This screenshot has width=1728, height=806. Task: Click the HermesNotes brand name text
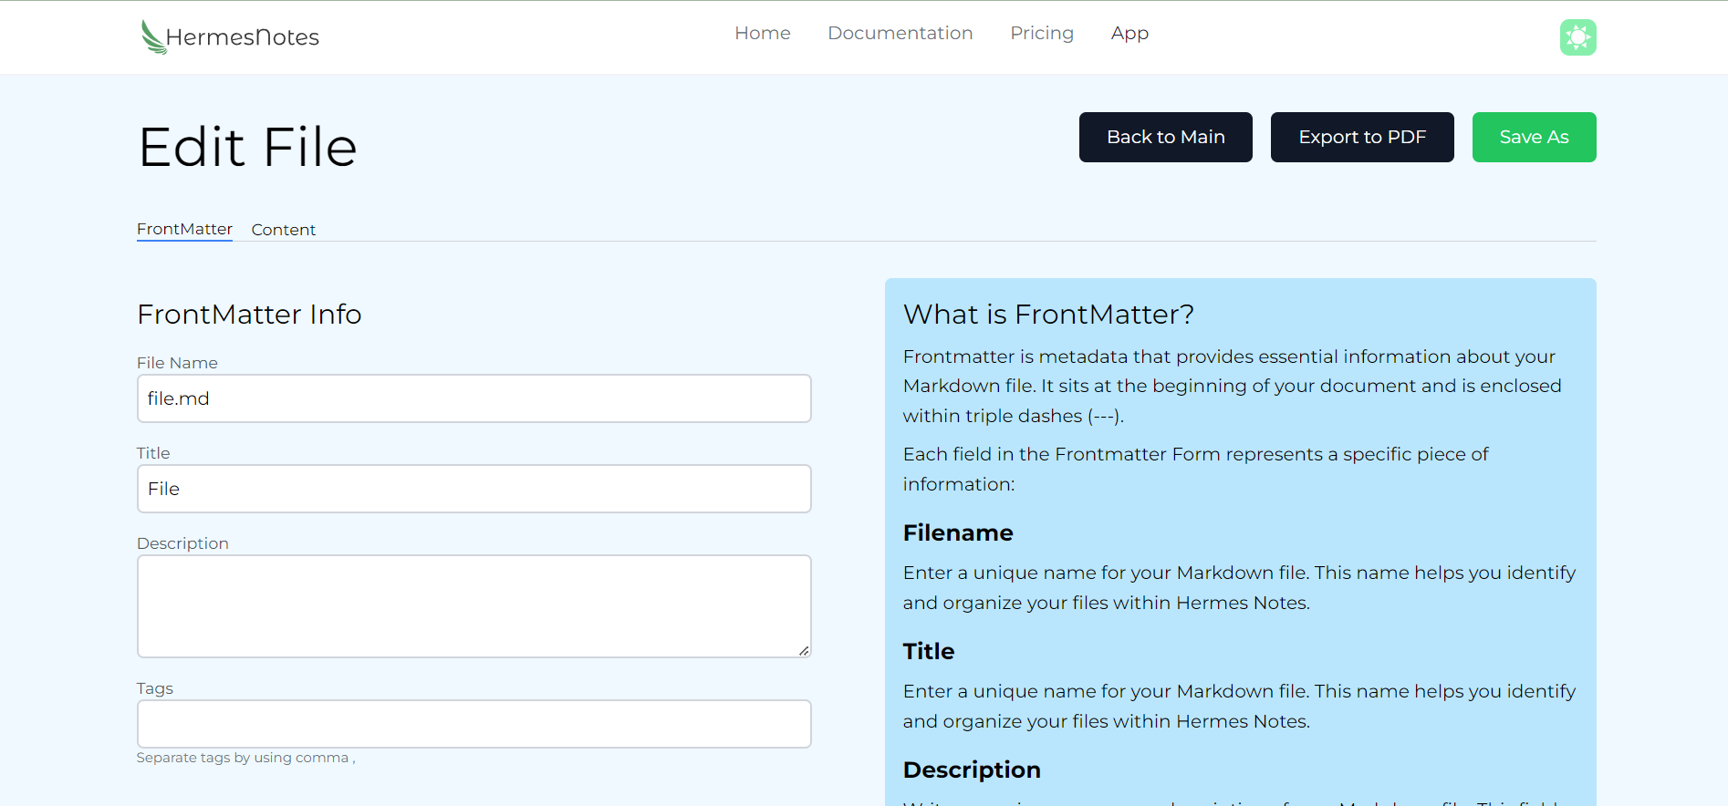(243, 37)
